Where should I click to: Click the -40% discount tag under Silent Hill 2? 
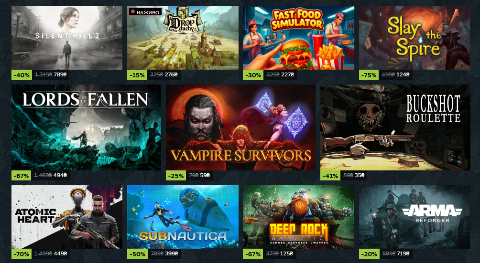[22, 75]
